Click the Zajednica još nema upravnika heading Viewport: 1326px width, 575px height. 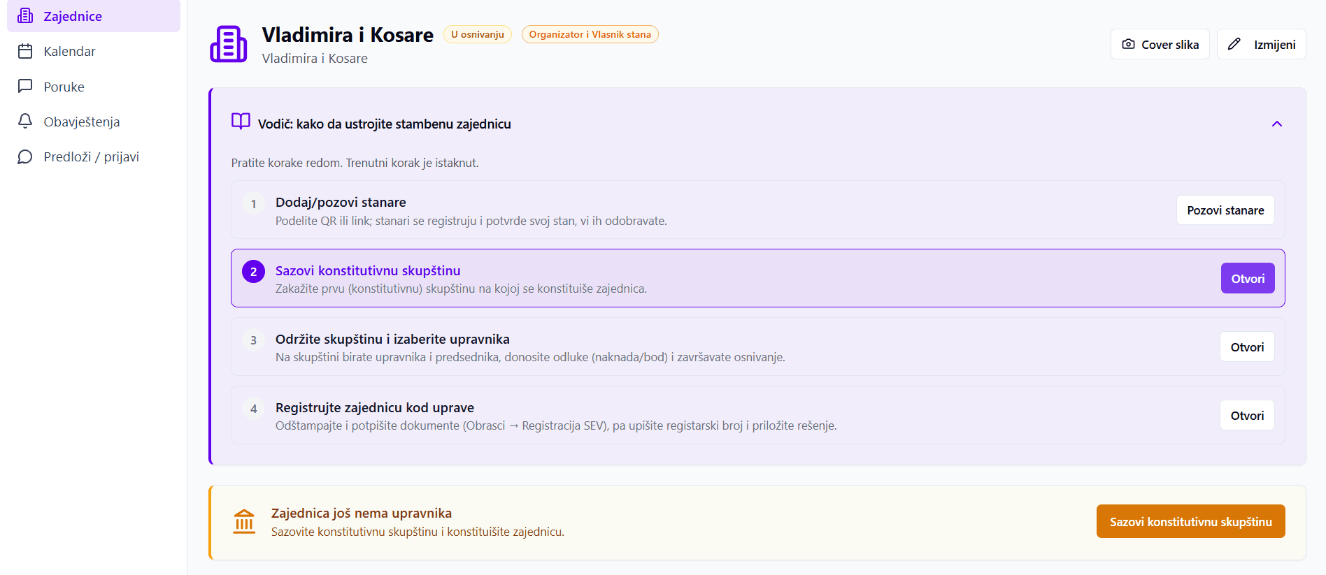(362, 513)
